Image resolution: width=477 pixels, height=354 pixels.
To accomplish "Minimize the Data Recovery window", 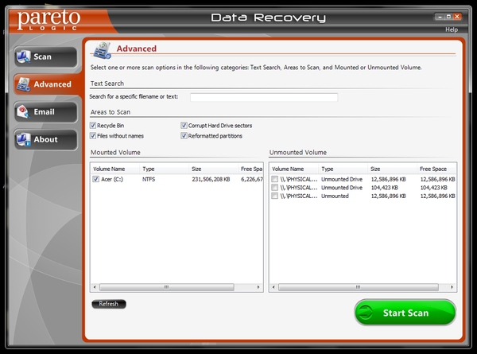I will click(x=440, y=17).
